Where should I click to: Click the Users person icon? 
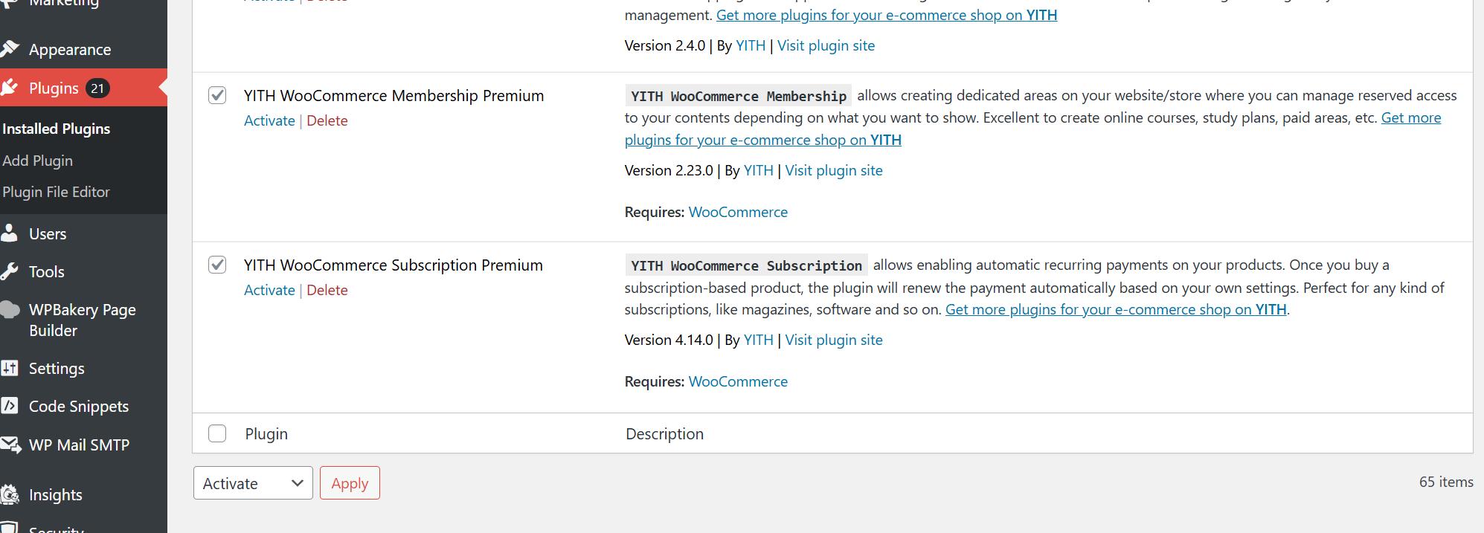pos(10,233)
